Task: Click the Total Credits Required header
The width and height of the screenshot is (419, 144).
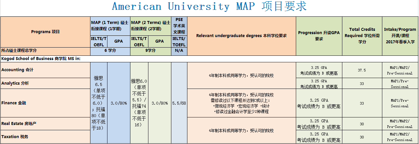Action: 362,36
